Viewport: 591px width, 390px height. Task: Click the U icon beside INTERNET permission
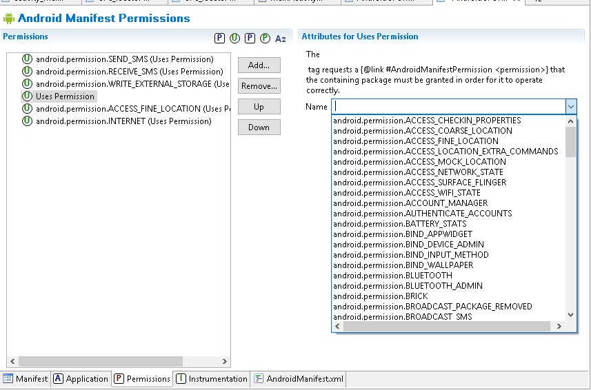[27, 121]
